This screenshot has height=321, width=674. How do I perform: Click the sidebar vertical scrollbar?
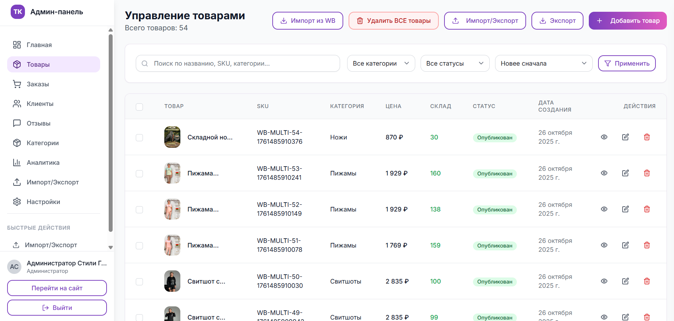[110, 132]
